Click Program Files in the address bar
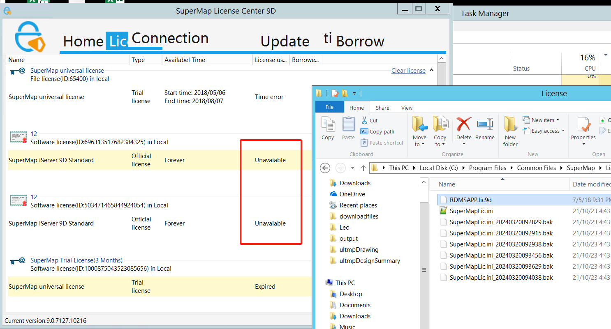Screen dimensions: 611x329 pyautogui.click(x=487, y=168)
